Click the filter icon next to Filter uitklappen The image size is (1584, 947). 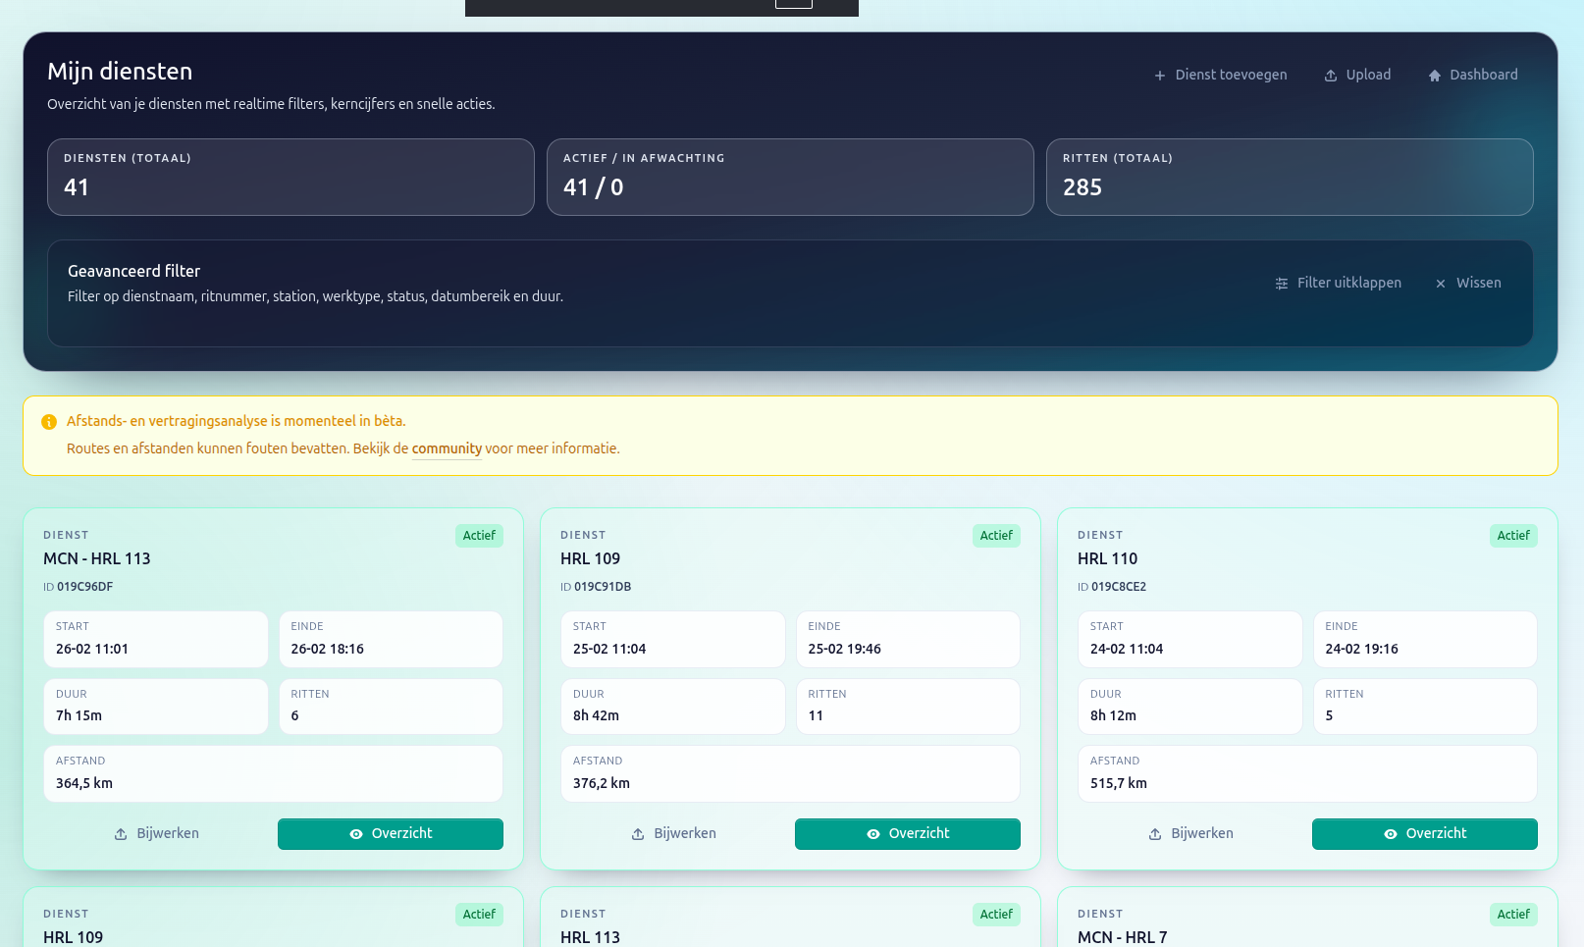1282,284
